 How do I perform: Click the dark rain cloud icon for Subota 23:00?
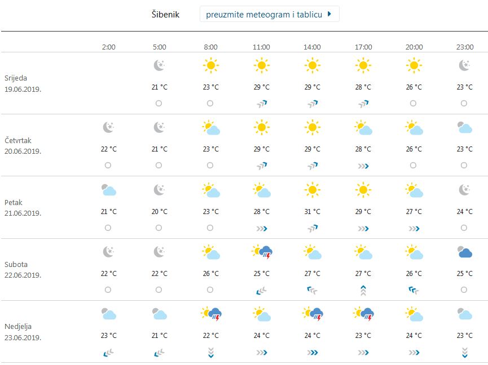[x=464, y=252]
